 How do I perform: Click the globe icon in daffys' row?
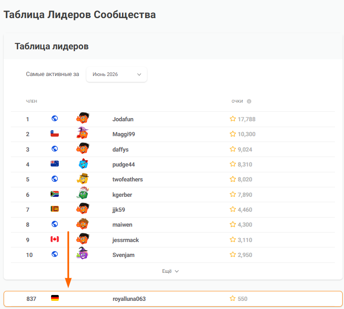(x=55, y=149)
